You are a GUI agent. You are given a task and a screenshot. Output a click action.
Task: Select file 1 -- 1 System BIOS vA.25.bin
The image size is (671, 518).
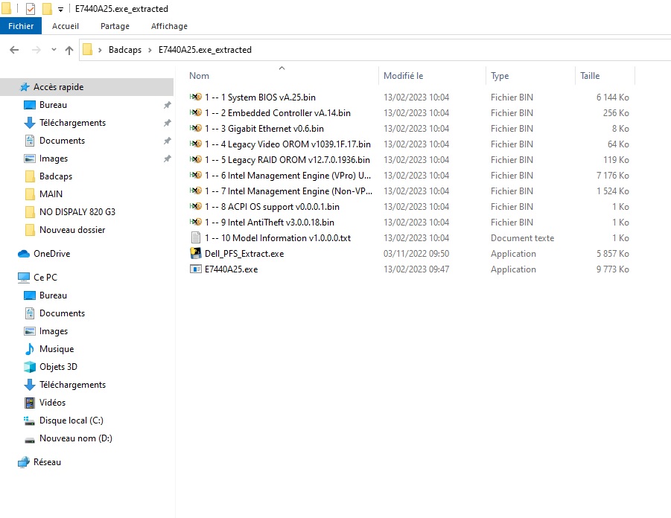260,97
